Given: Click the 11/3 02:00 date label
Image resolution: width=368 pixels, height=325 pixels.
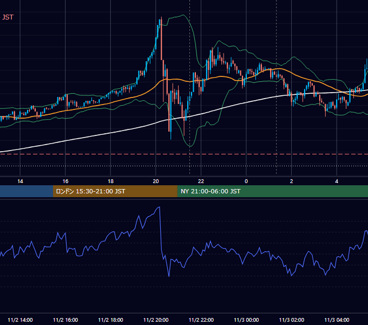Looking at the screenshot, I should coord(292,320).
